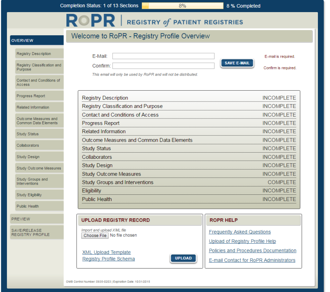Screen dimensions: 330x292
Task: Click the Upload Registry Record heading
Action: pyautogui.click(x=115, y=220)
